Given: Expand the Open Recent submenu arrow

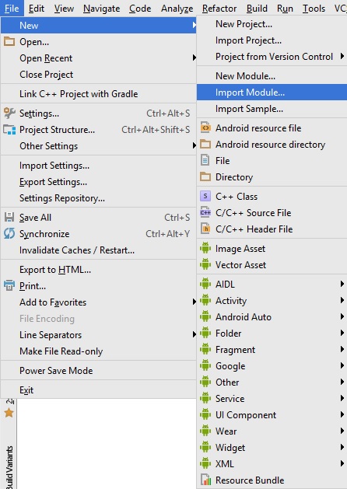Looking at the screenshot, I should tap(194, 58).
